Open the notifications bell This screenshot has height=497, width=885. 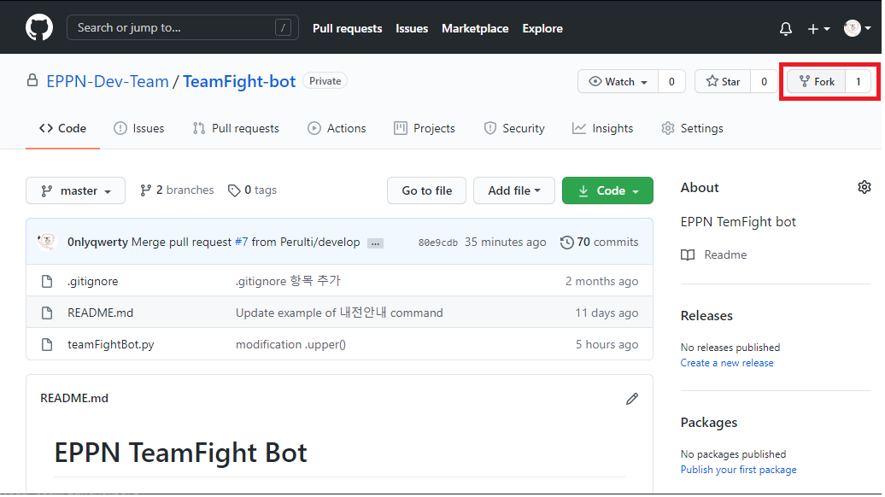click(x=786, y=28)
